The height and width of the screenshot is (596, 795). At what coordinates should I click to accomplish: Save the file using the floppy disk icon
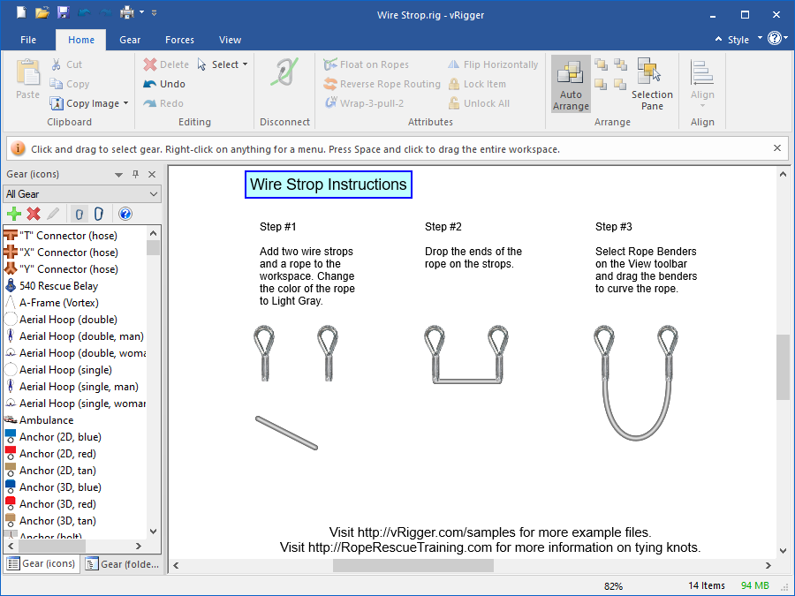63,13
